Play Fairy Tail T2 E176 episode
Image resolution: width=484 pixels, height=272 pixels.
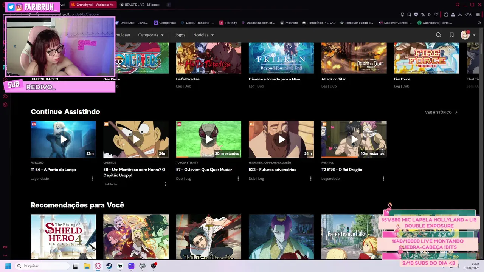point(354,139)
